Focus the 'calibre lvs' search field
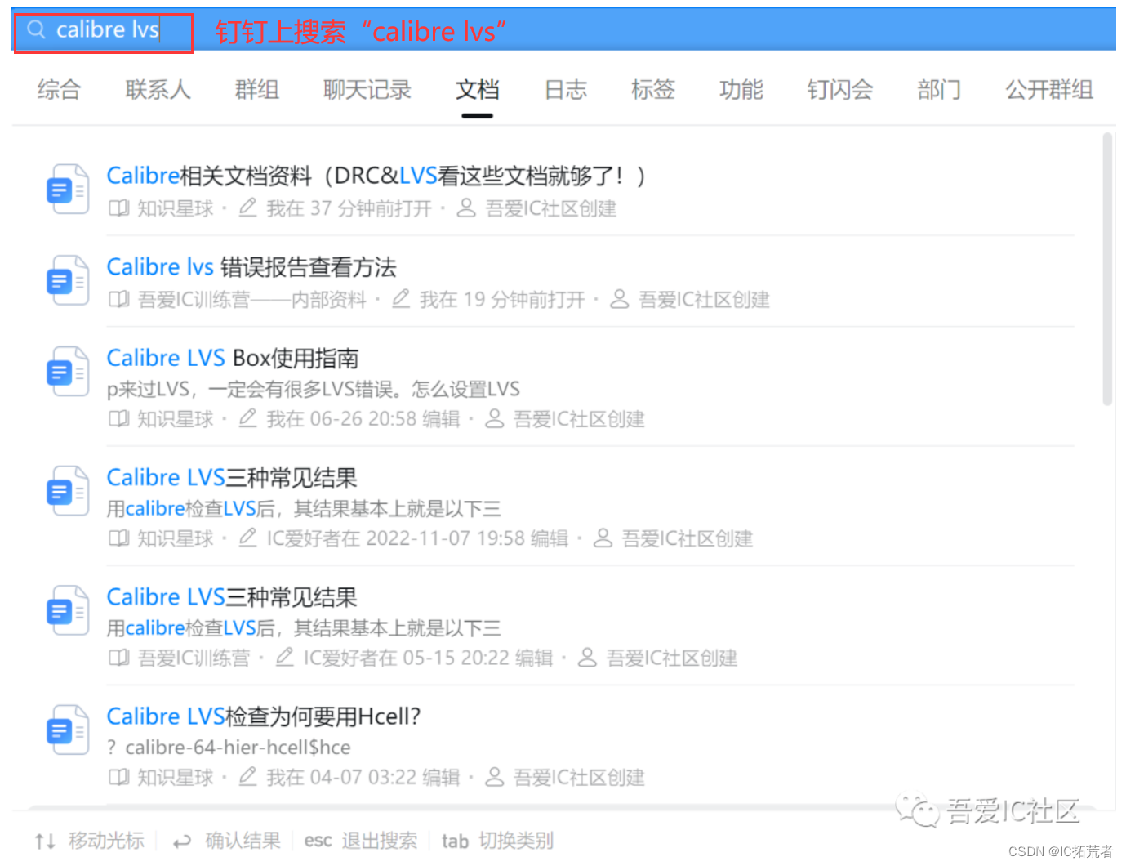The width and height of the screenshot is (1126, 866). (104, 33)
